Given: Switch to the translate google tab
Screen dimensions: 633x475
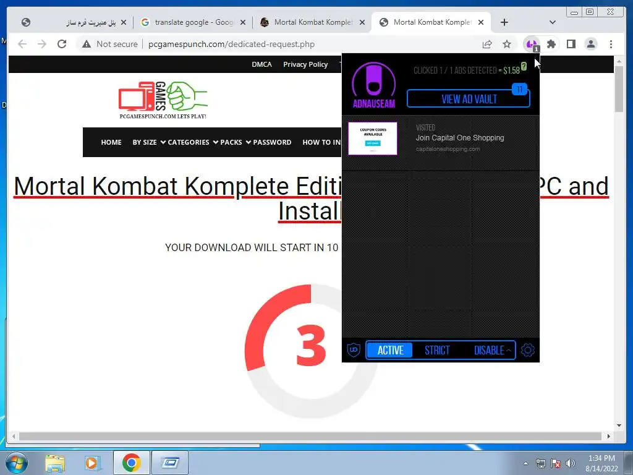Looking at the screenshot, I should tap(193, 22).
